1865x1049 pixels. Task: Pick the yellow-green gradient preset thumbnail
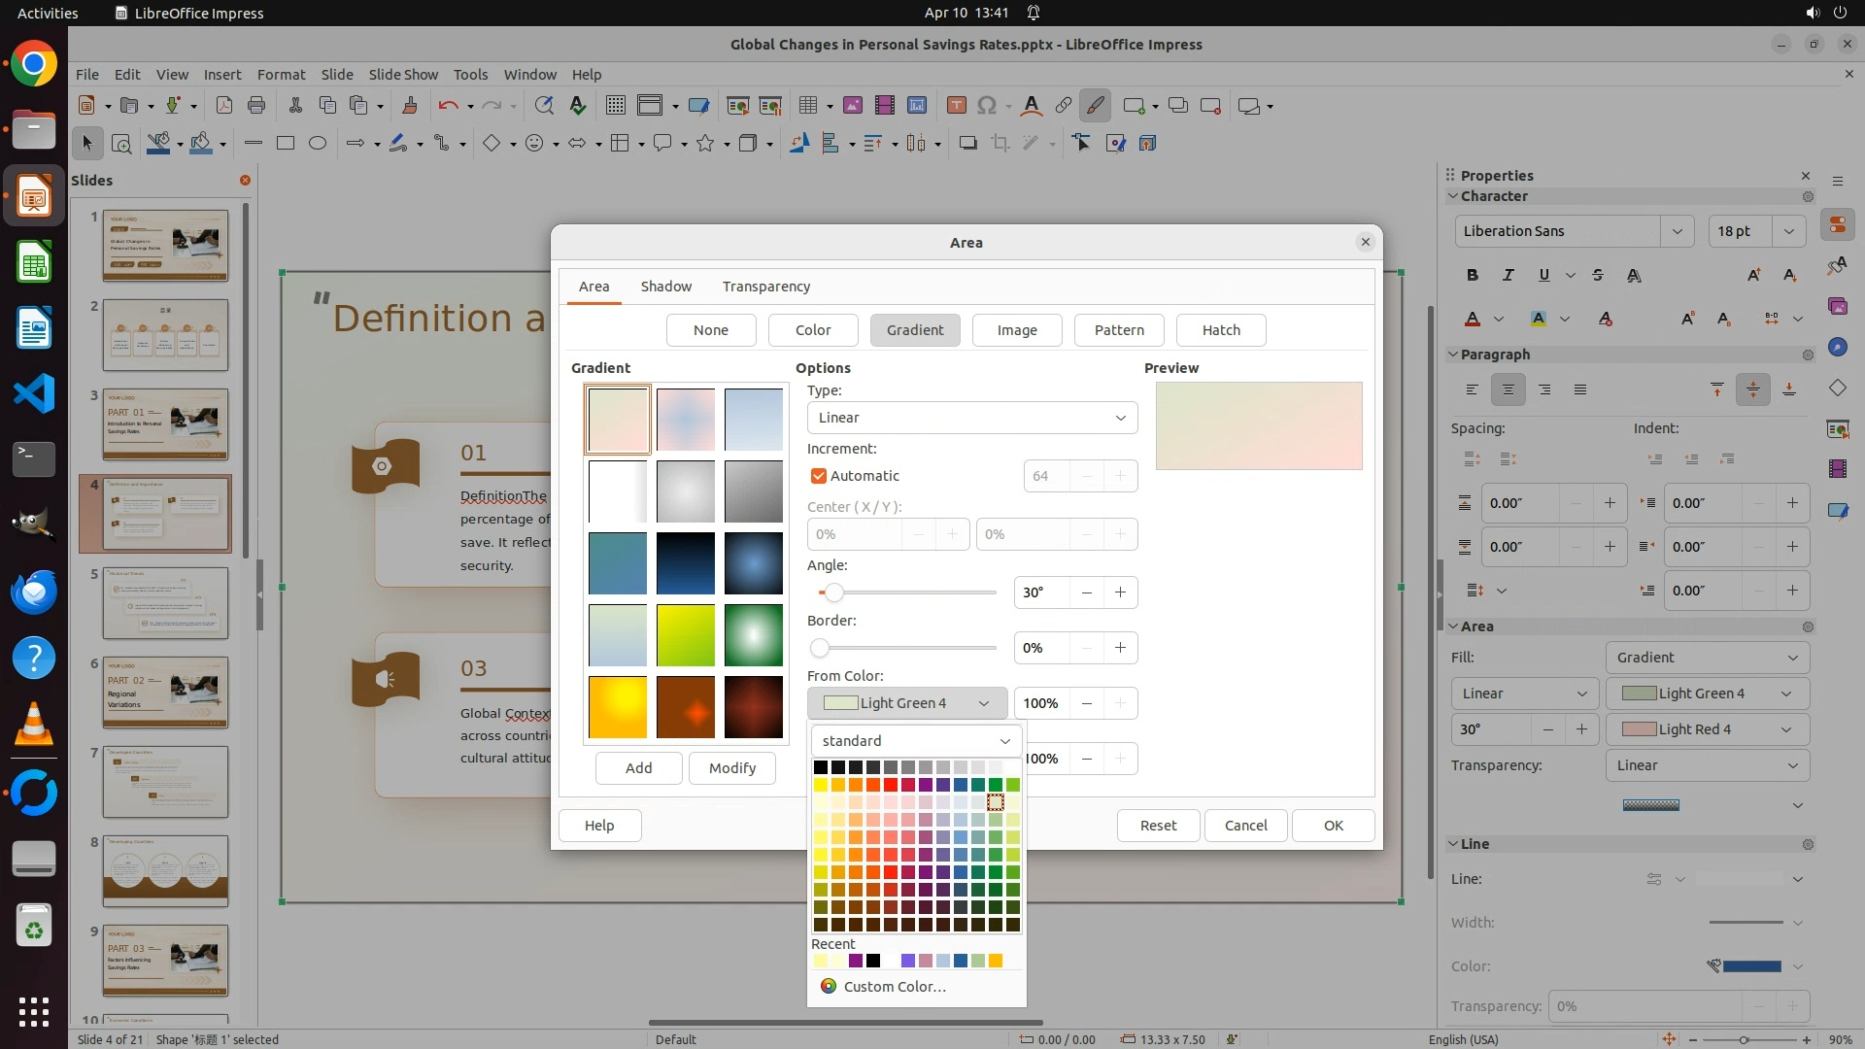click(685, 636)
